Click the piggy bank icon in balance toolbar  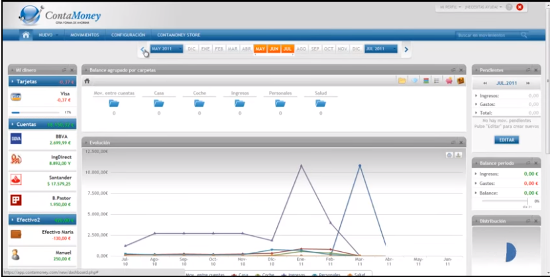coord(449,81)
